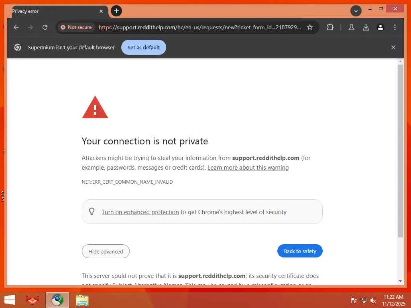This screenshot has height=308, width=411.
Task: Open the downloads icon in toolbar
Action: (x=366, y=27)
